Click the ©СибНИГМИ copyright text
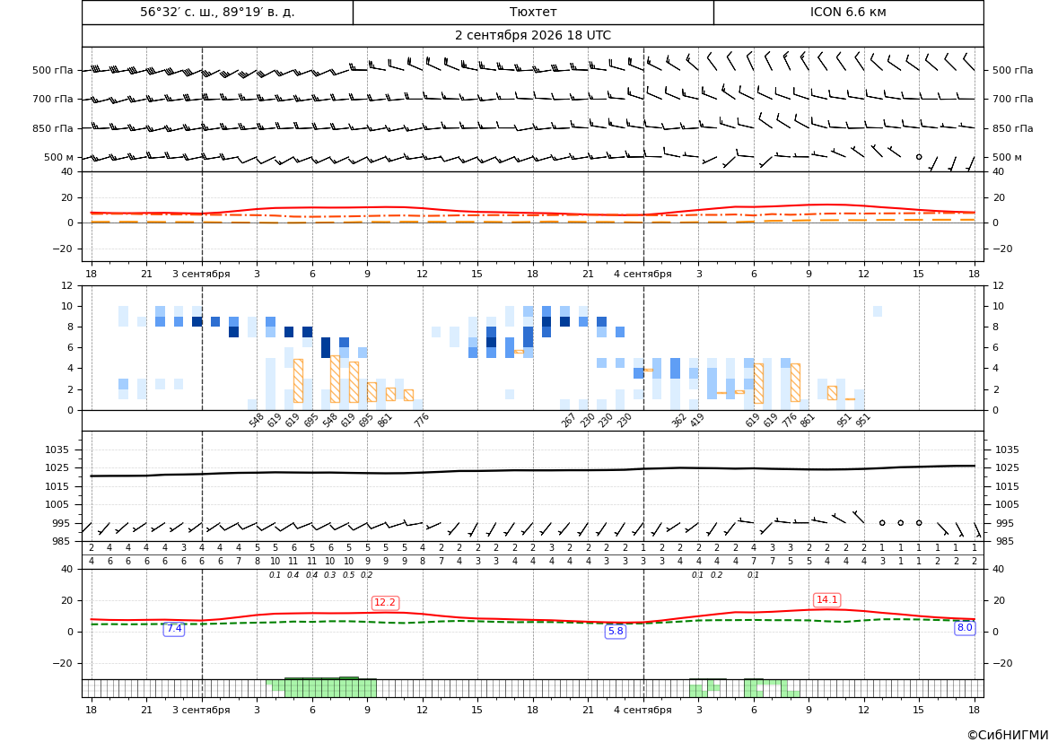 coord(1008,735)
